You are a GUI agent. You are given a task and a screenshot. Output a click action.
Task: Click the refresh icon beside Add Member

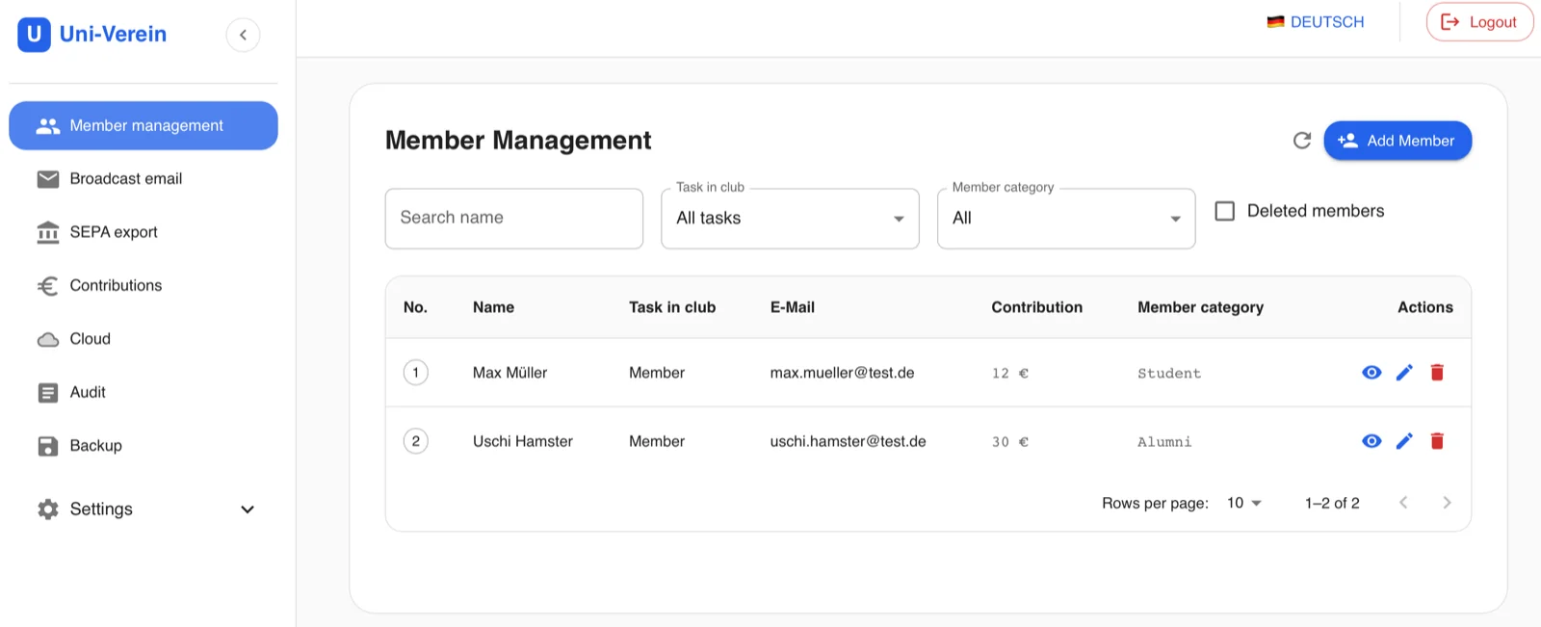1302,141
